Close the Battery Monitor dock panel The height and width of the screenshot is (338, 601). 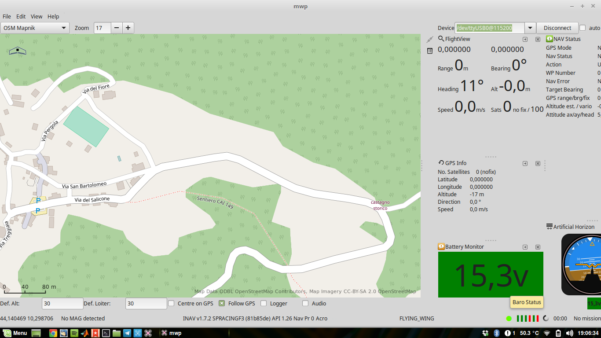pyautogui.click(x=538, y=247)
